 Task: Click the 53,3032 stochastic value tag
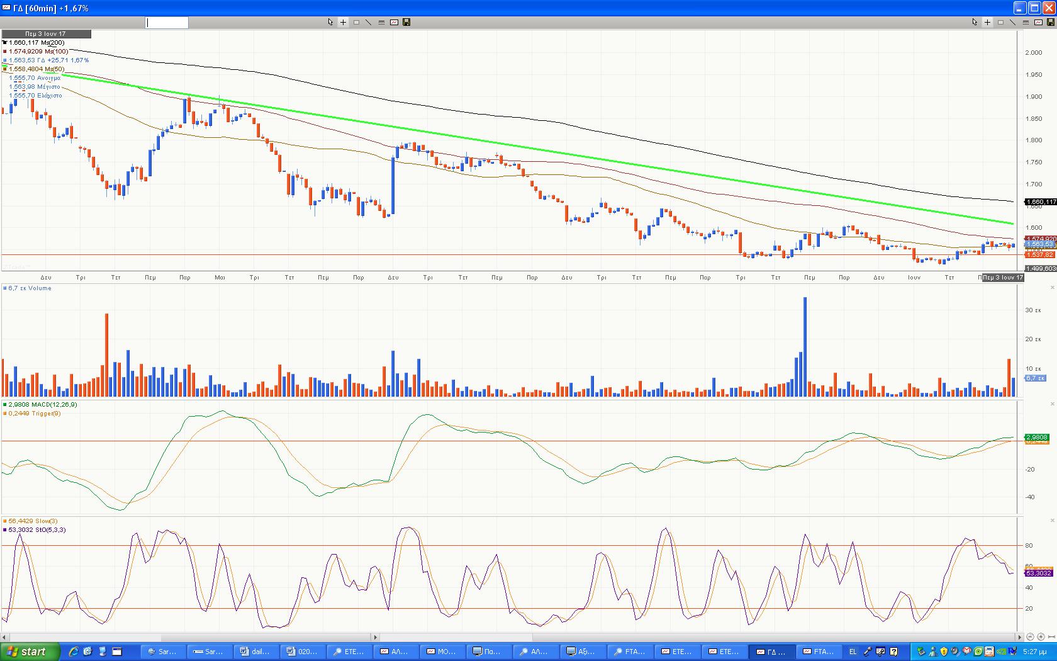[x=1039, y=573]
